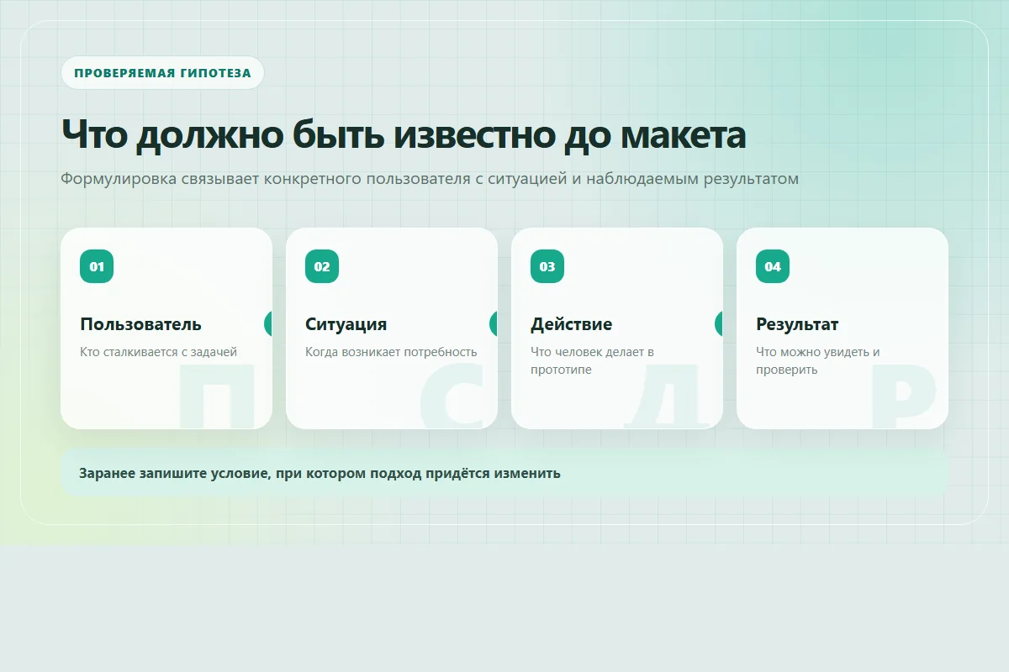Image resolution: width=1009 pixels, height=672 pixels.
Task: Click text Что человек делает в прототипе
Action: click(x=592, y=360)
